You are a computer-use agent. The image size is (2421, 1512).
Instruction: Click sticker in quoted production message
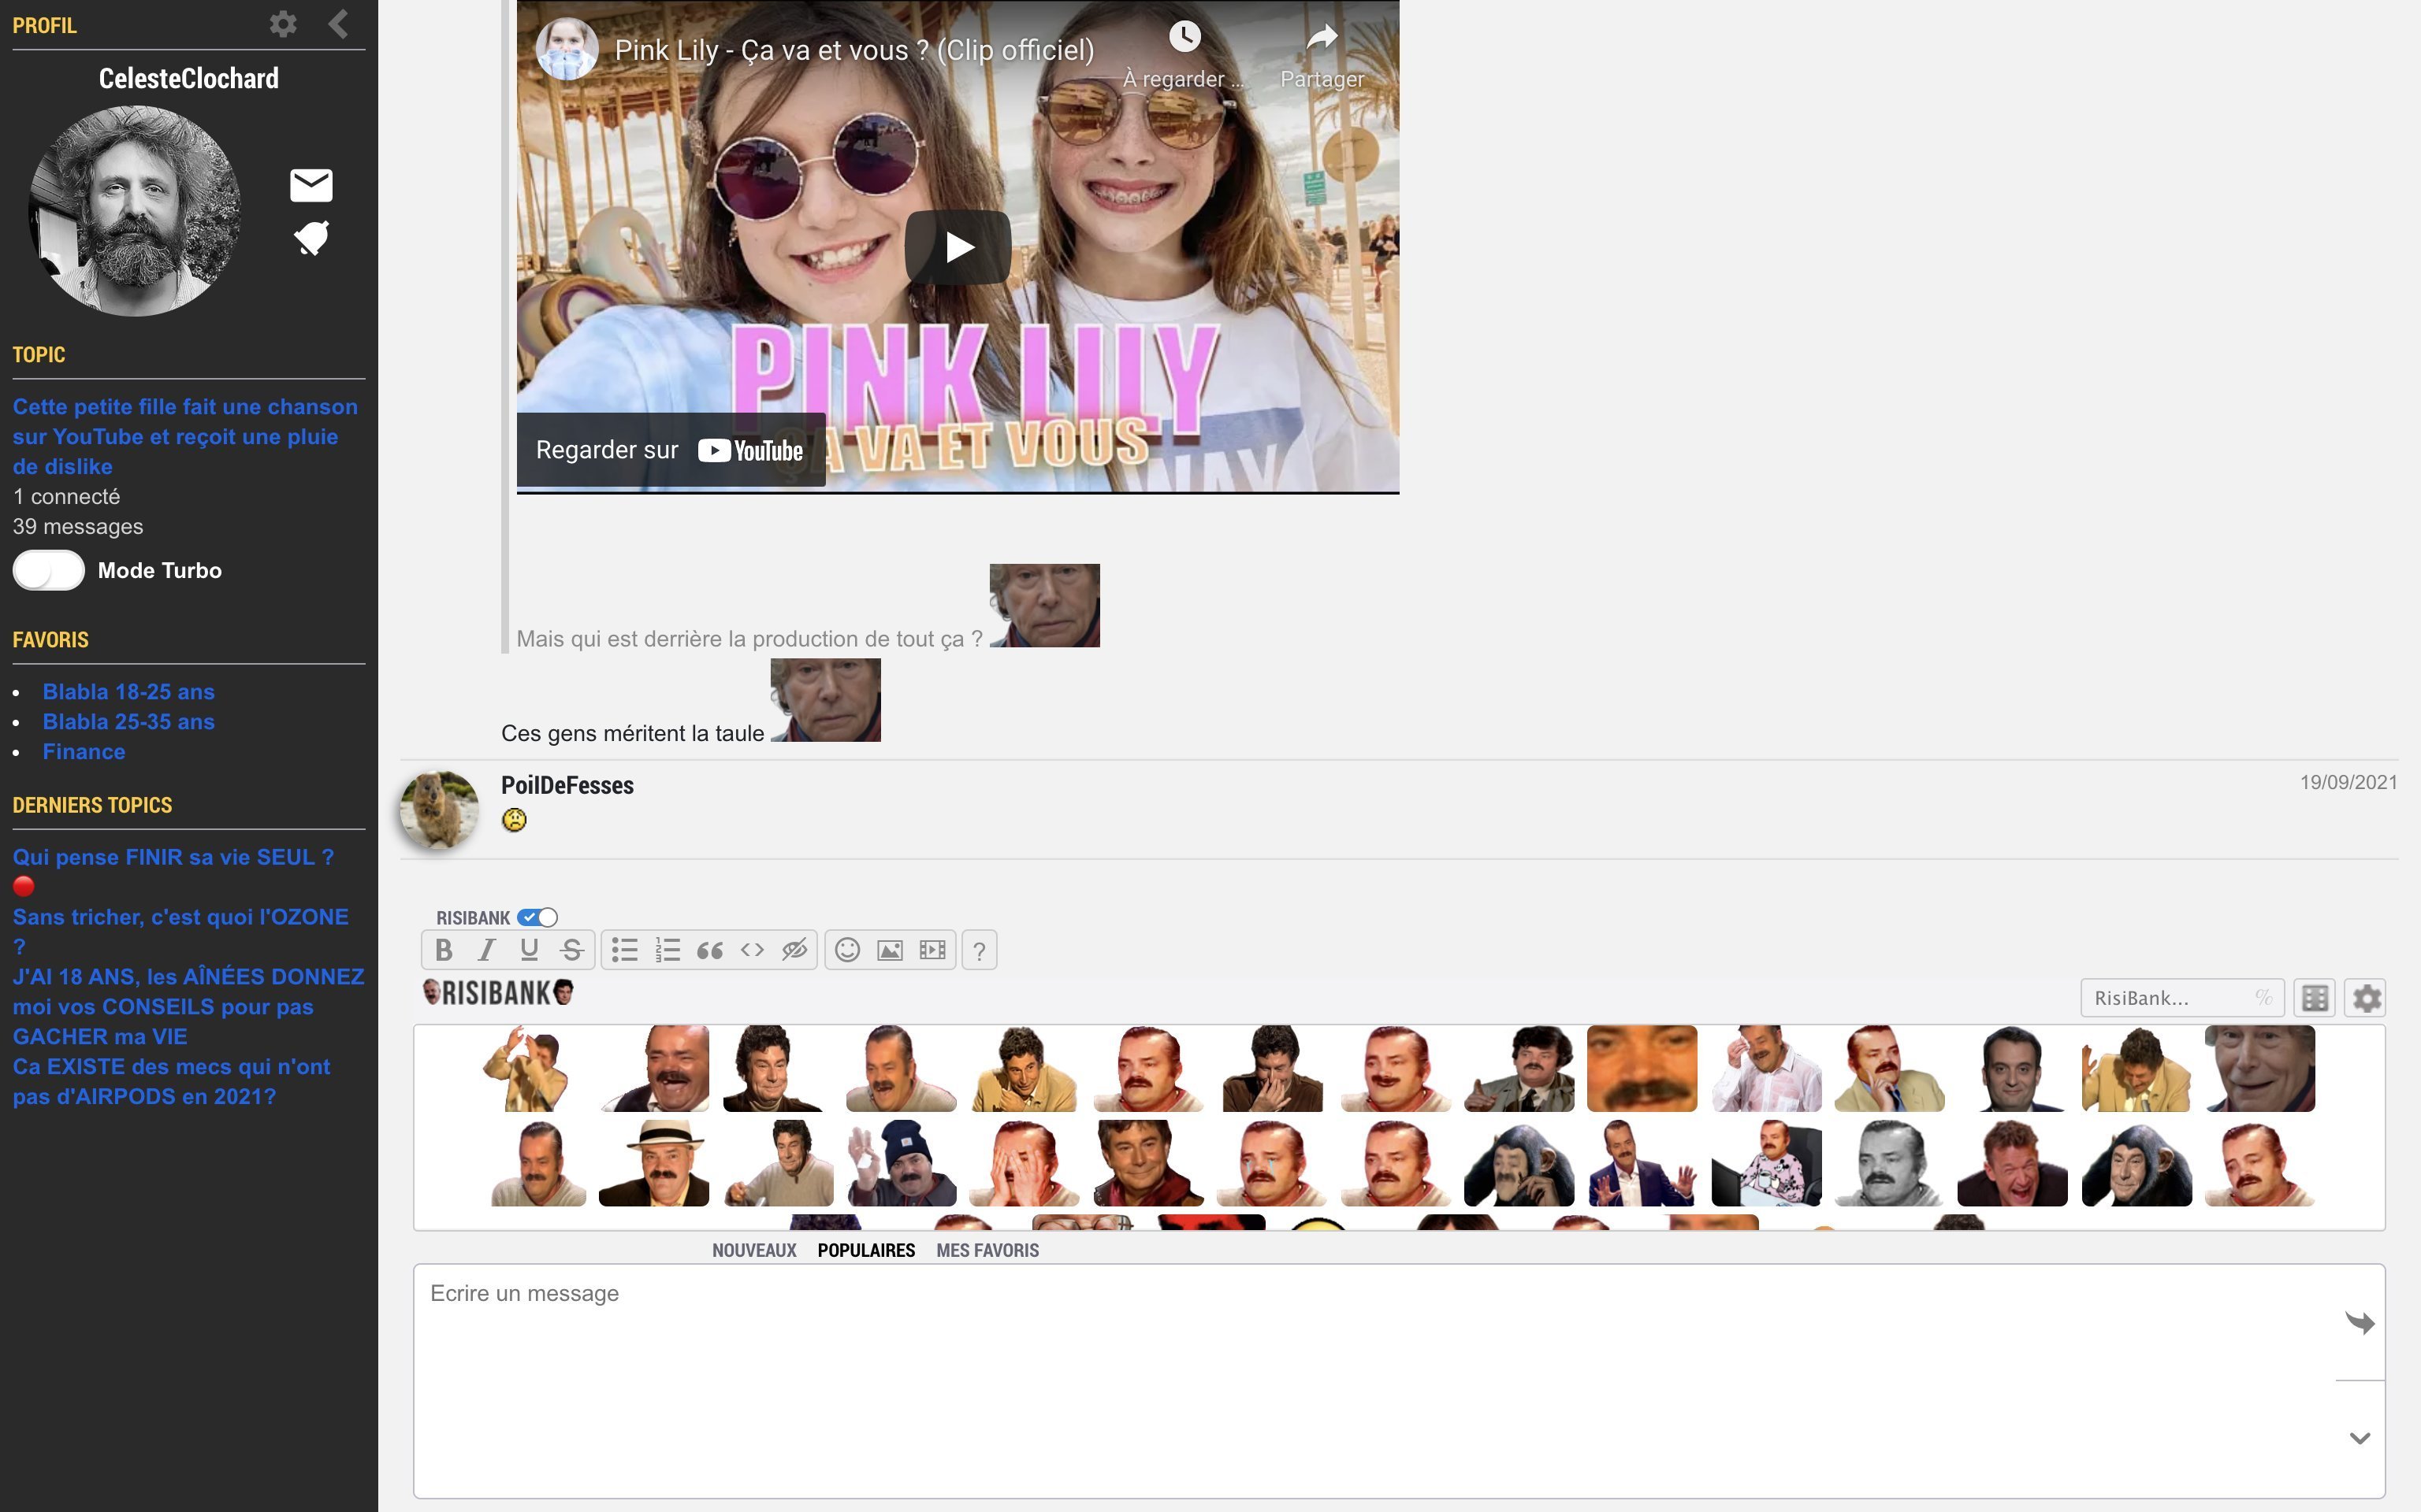click(x=1044, y=605)
